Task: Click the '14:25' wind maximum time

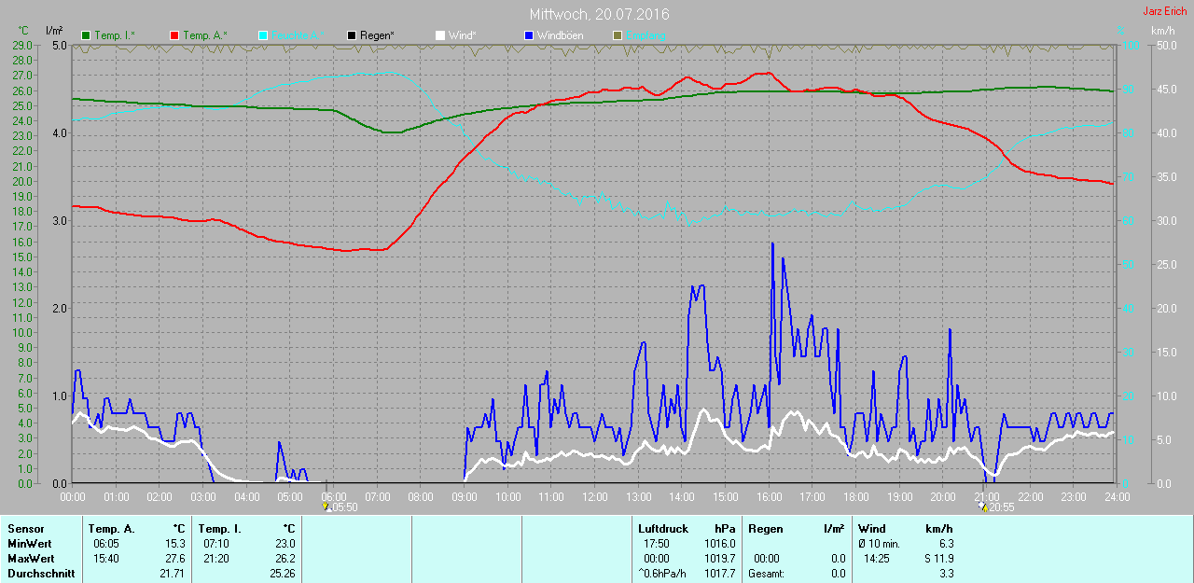Action: [877, 559]
